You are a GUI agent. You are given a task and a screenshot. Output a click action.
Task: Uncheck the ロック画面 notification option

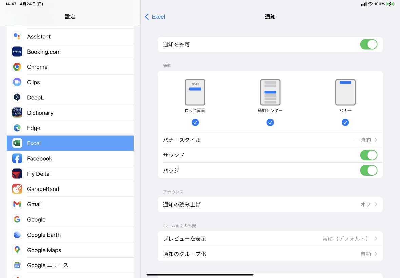click(195, 122)
